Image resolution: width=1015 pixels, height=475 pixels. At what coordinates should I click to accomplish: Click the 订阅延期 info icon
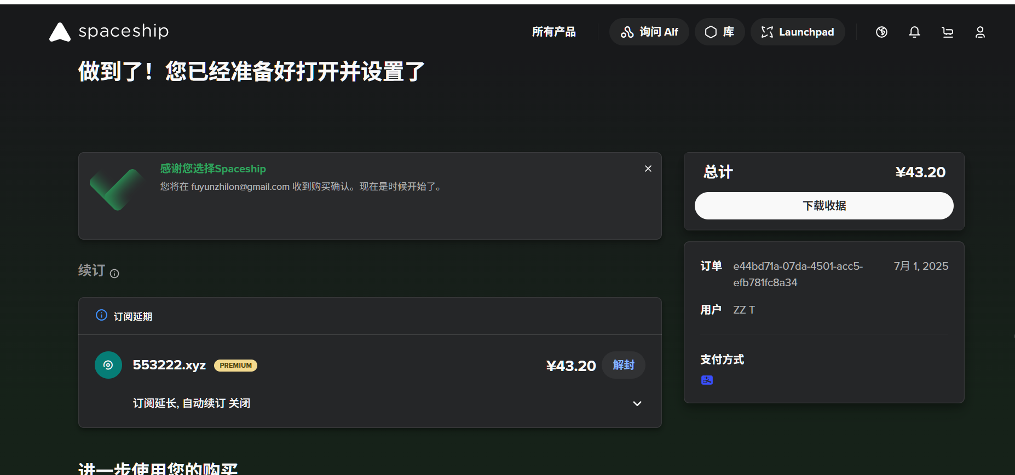click(101, 315)
